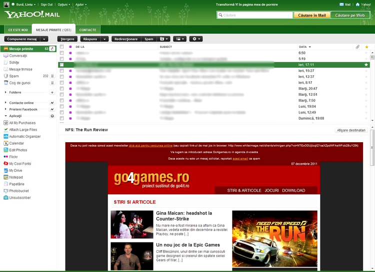Click Sign Out link
Screen dimensions: 375x272
tap(46, 4)
